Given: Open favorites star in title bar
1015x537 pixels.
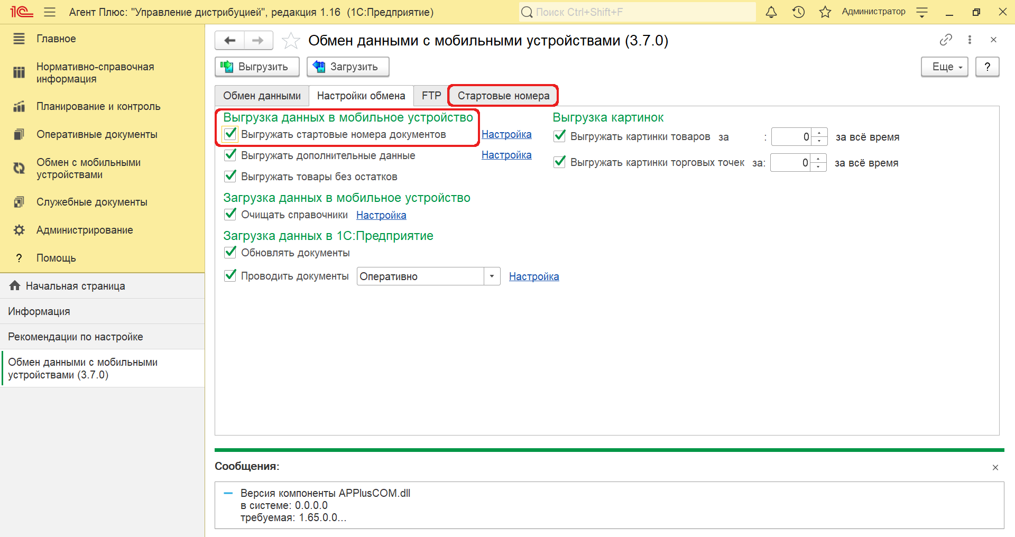Looking at the screenshot, I should tap(825, 12).
